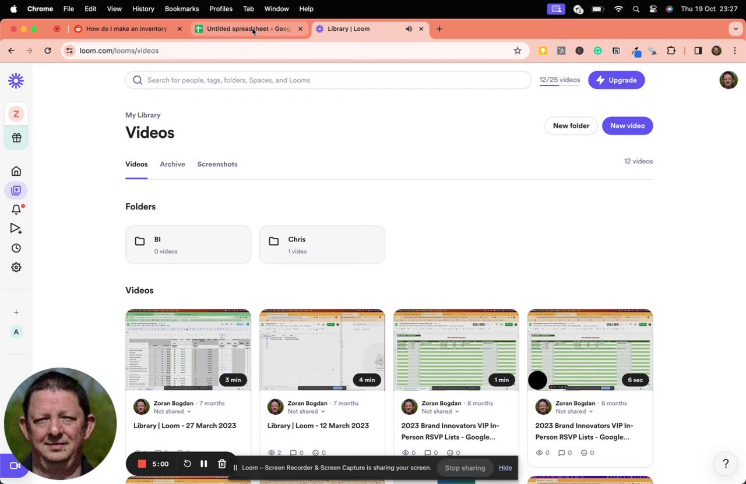Bookmark this page with star icon
This screenshot has height=484, width=746.
[518, 51]
